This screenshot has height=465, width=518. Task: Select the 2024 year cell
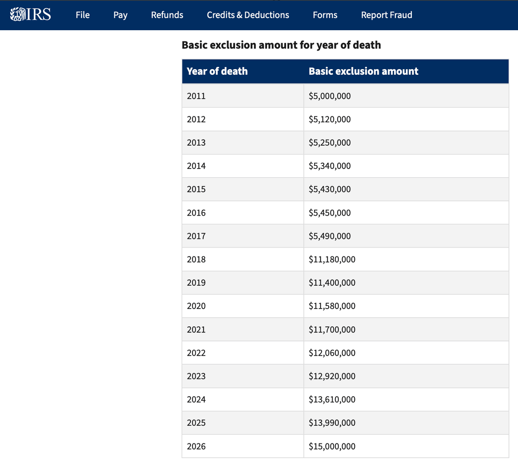(x=243, y=399)
